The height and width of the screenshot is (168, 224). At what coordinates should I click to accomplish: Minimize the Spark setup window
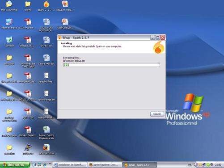152,38
